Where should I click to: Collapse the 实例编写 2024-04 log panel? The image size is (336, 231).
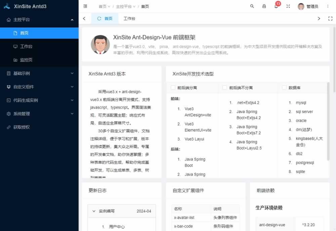(x=122, y=211)
